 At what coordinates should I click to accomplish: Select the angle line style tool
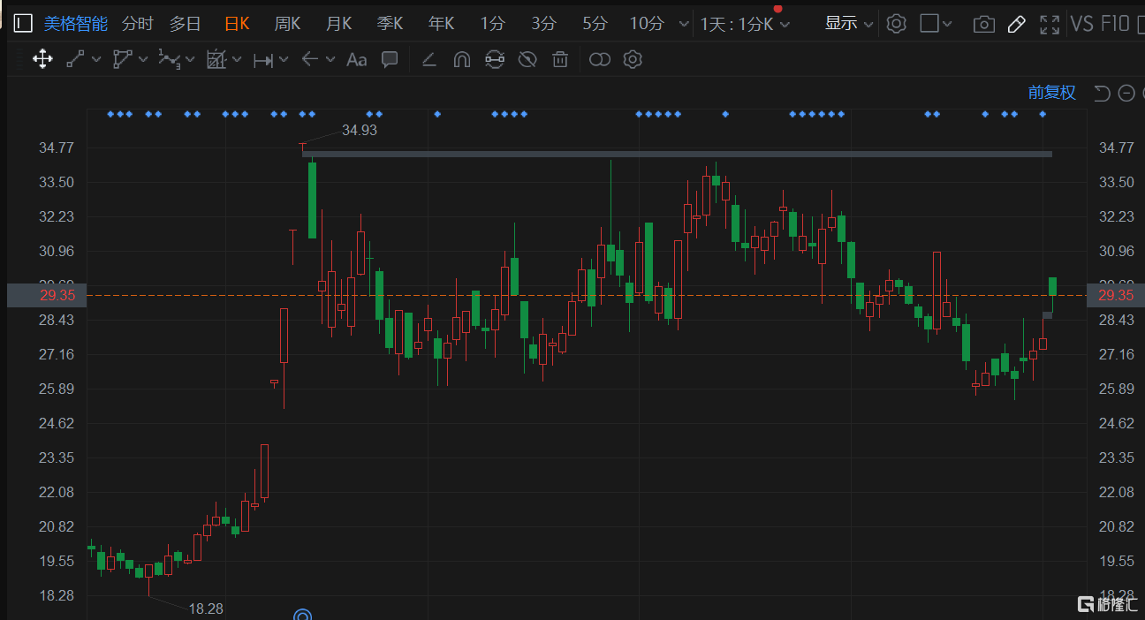pyautogui.click(x=428, y=60)
